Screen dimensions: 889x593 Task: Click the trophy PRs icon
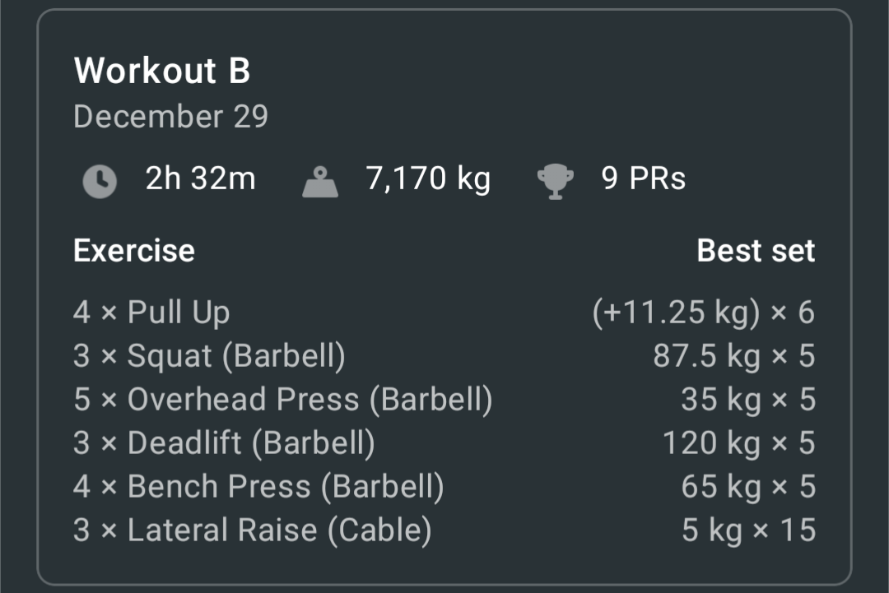point(556,181)
